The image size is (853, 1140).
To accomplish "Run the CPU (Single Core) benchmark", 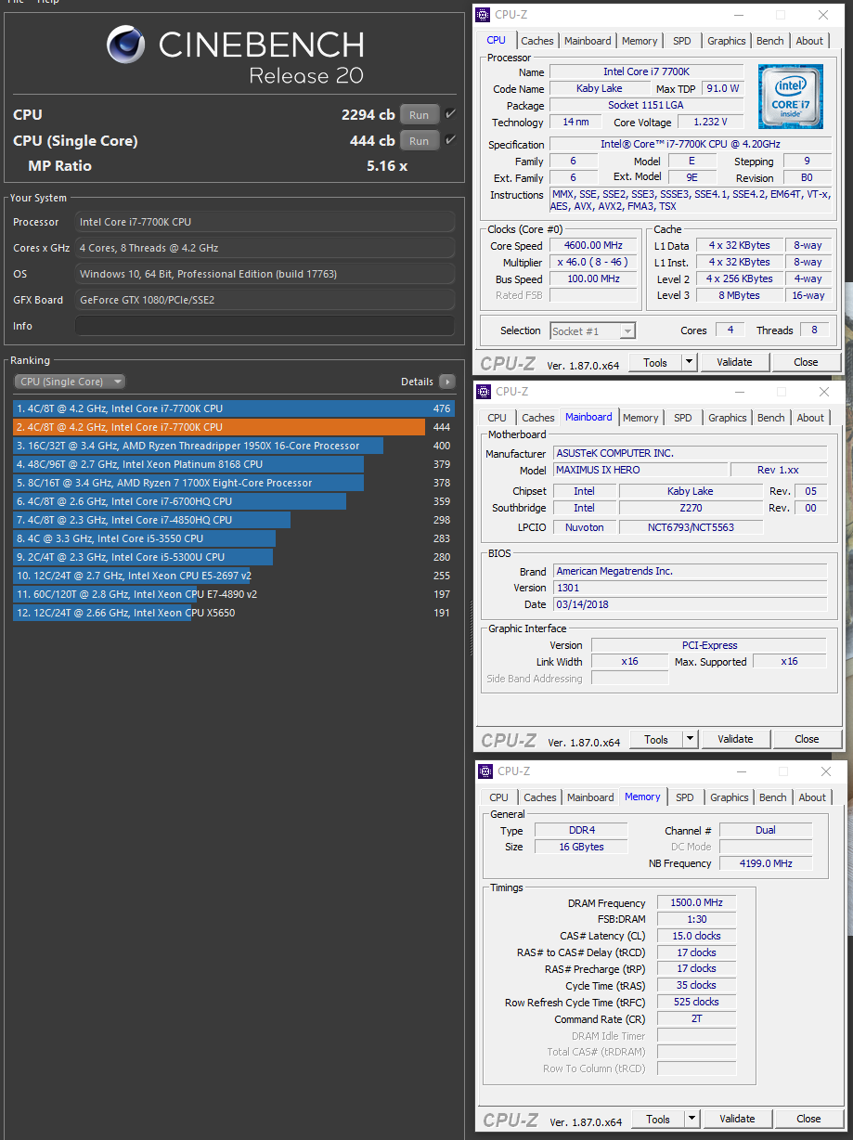I will (x=420, y=141).
